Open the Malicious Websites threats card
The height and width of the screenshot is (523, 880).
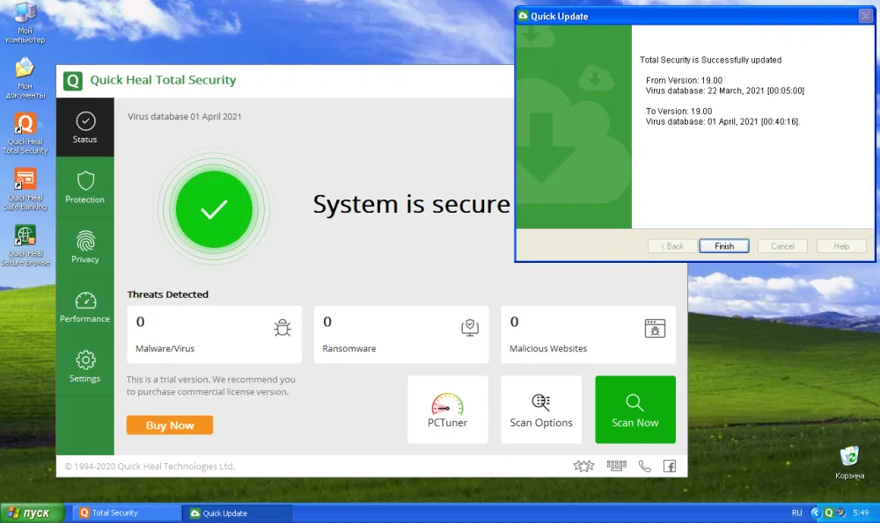588,335
